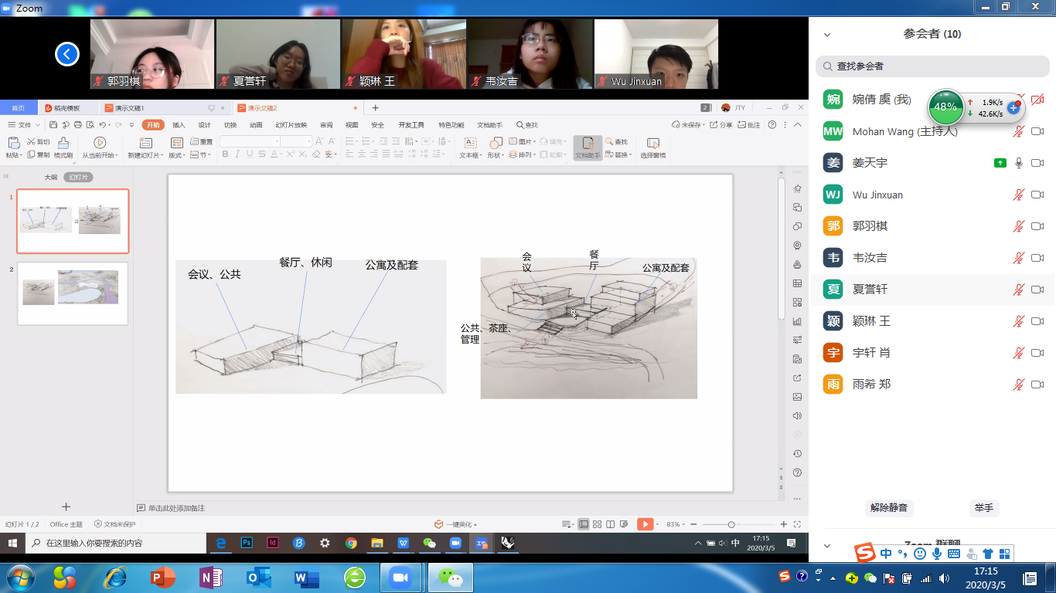Viewport: 1056px width, 593px height.
Task: Open the 插入 ribbon tab
Action: pos(179,125)
